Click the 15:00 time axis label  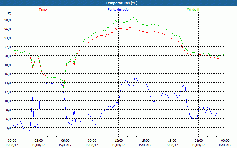pyautogui.click(x=145, y=141)
